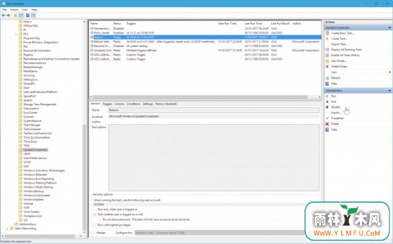Click Create Basic Task… in Actions
Screen dimensions: 393x244
click(343, 33)
